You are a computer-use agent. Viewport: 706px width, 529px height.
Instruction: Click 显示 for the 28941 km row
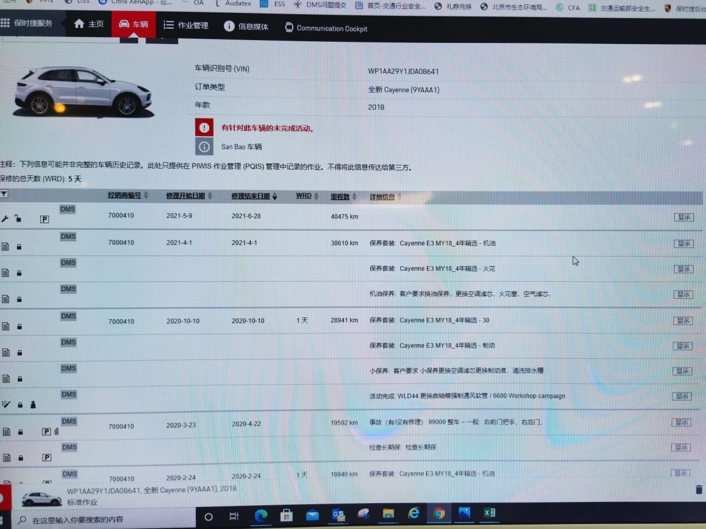[683, 321]
